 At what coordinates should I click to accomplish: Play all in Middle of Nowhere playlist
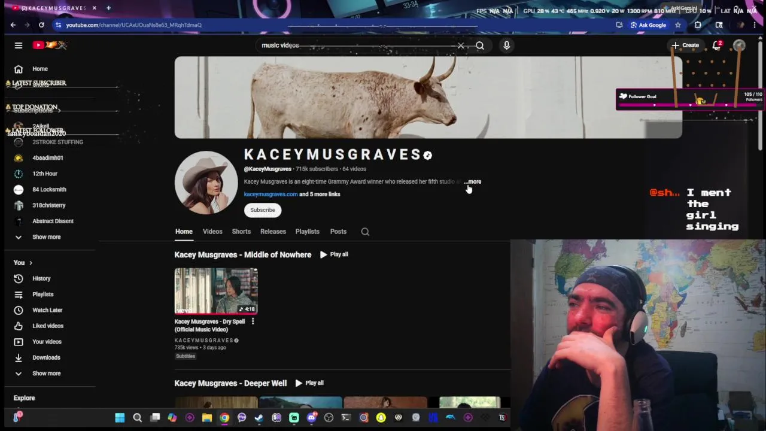tap(333, 254)
